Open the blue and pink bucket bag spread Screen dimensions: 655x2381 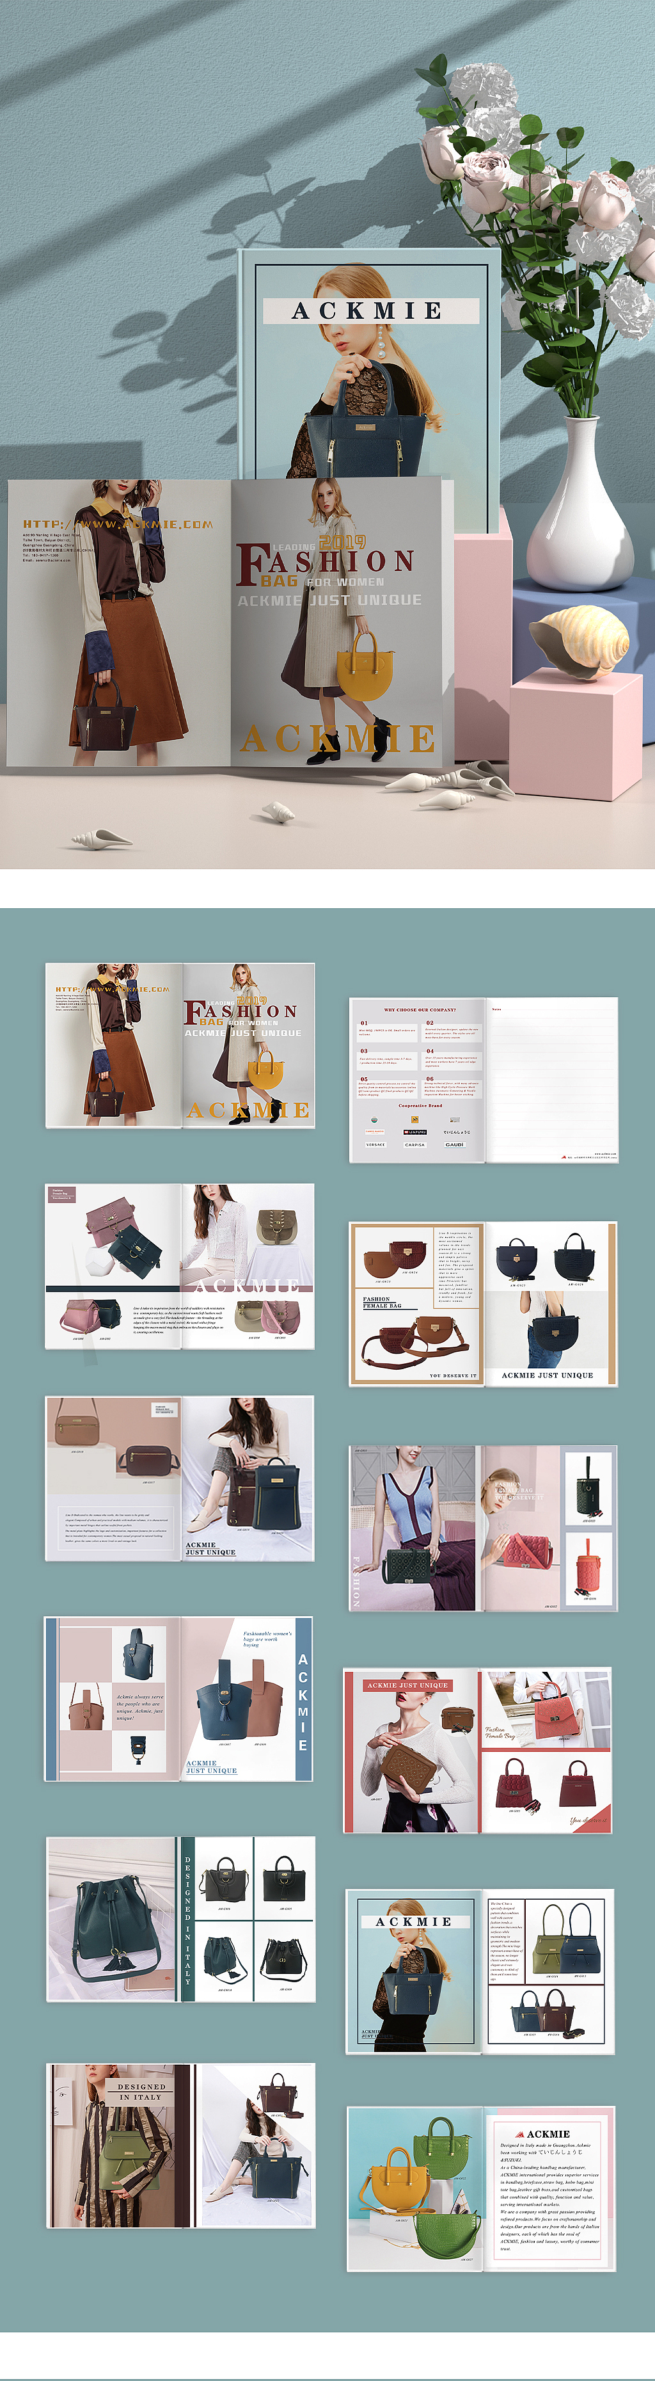179,1699
